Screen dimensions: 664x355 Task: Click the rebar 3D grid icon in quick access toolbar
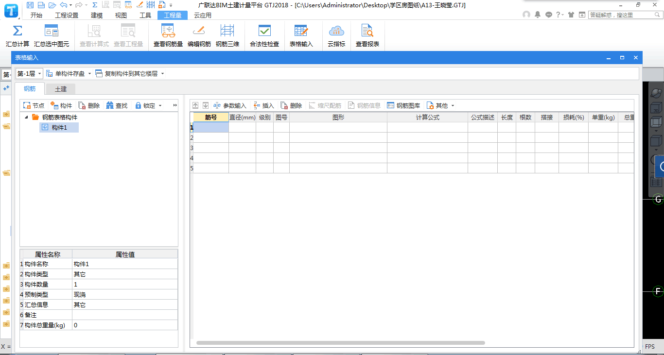[x=151, y=5]
